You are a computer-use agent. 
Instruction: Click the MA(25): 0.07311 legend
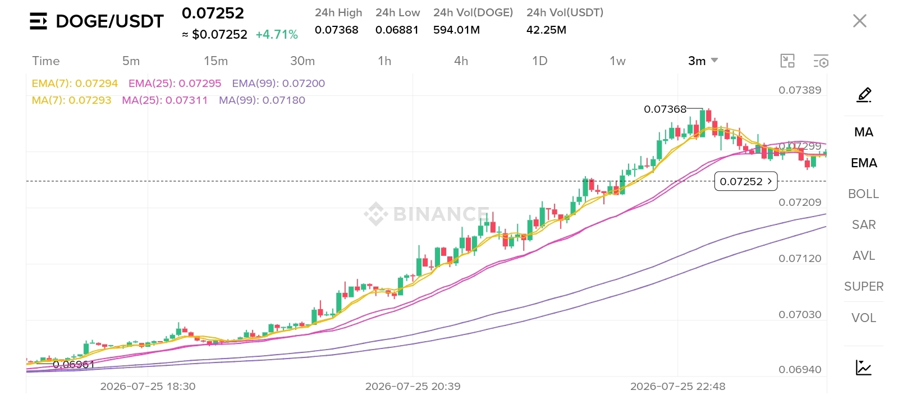point(164,100)
